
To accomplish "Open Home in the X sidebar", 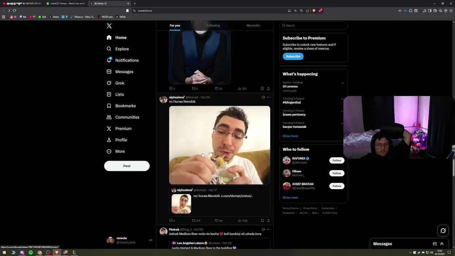I will 117,37.
